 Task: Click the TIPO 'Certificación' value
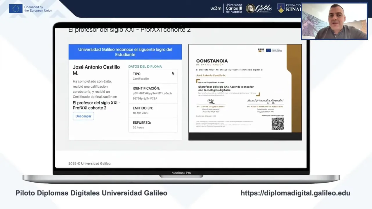pyautogui.click(x=141, y=79)
